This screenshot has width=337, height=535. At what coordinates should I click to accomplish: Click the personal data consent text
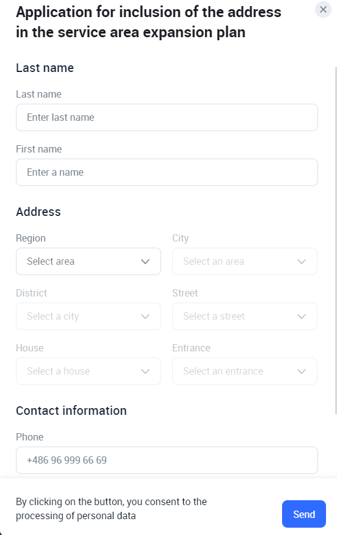tap(111, 509)
